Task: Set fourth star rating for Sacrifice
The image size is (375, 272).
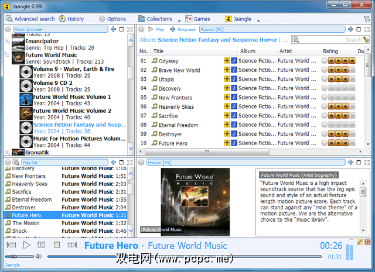Action: pyautogui.click(x=352, y=116)
